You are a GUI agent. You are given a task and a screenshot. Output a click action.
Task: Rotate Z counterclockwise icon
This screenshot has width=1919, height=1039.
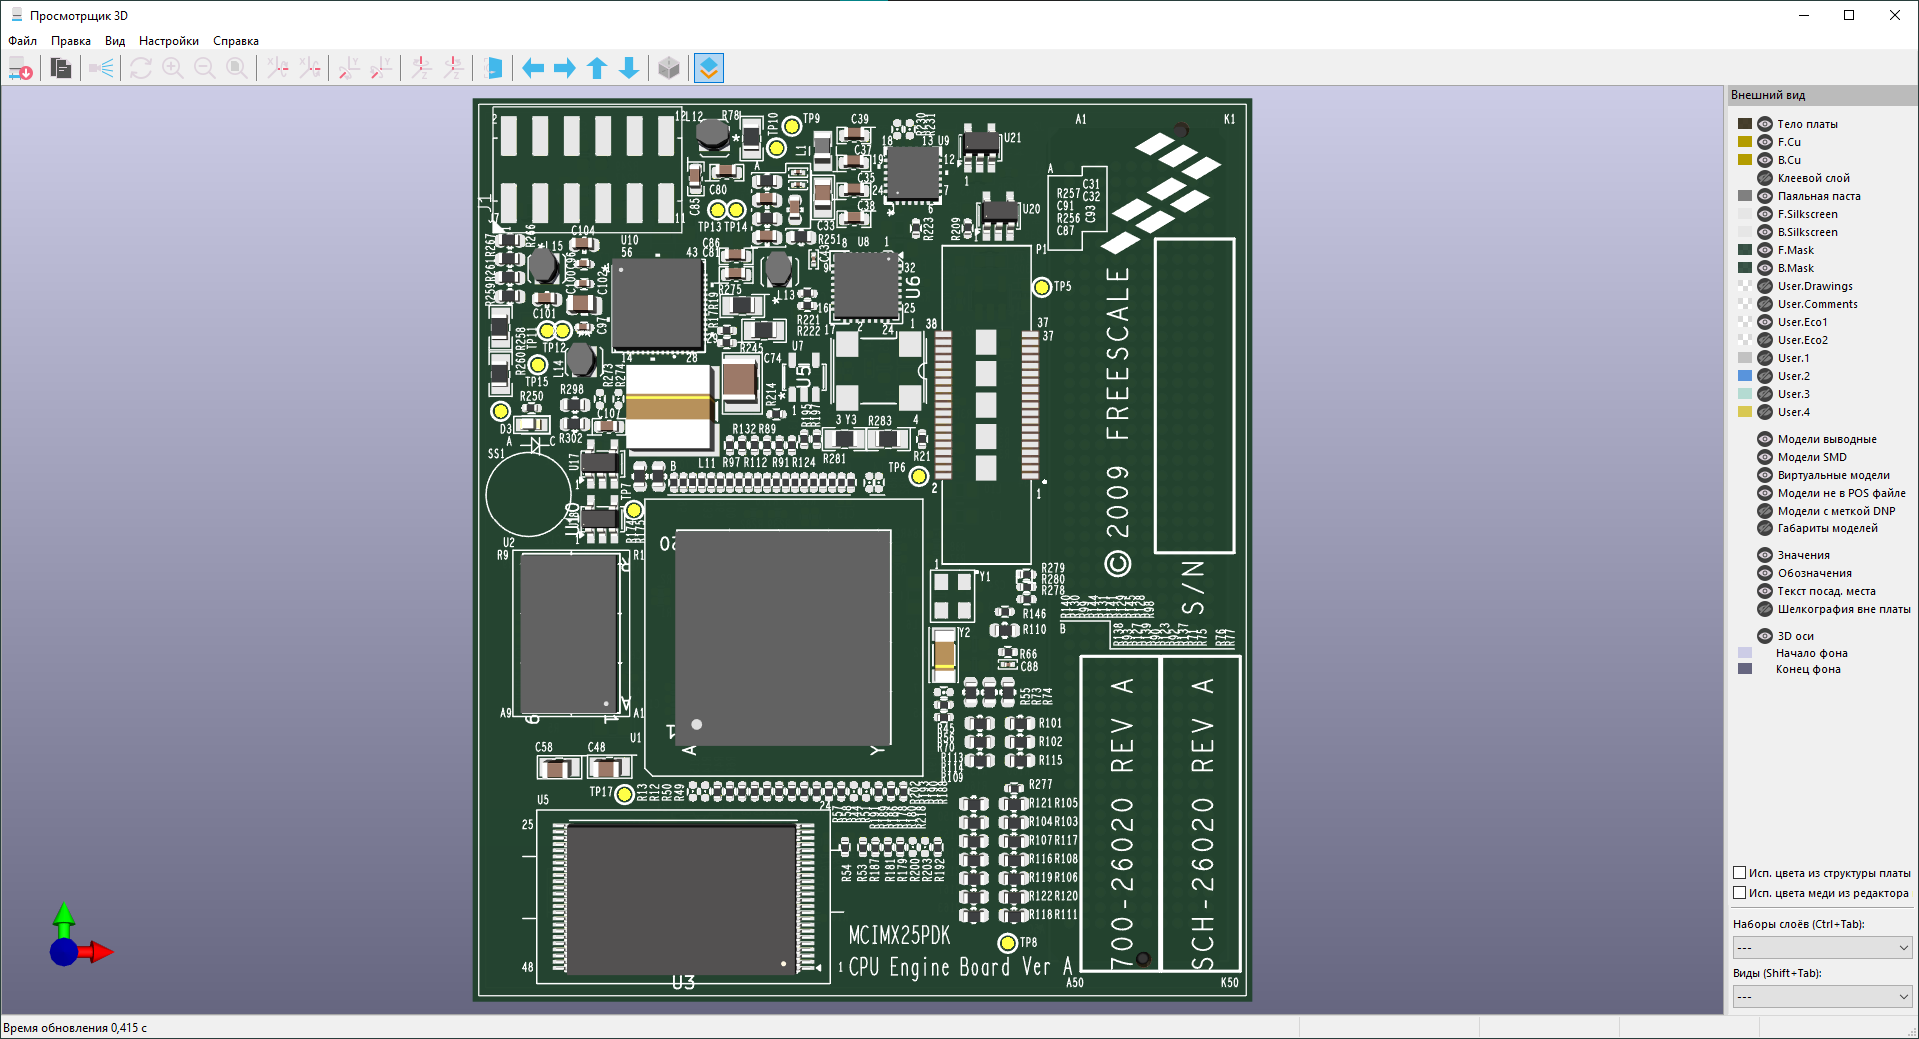click(x=453, y=68)
